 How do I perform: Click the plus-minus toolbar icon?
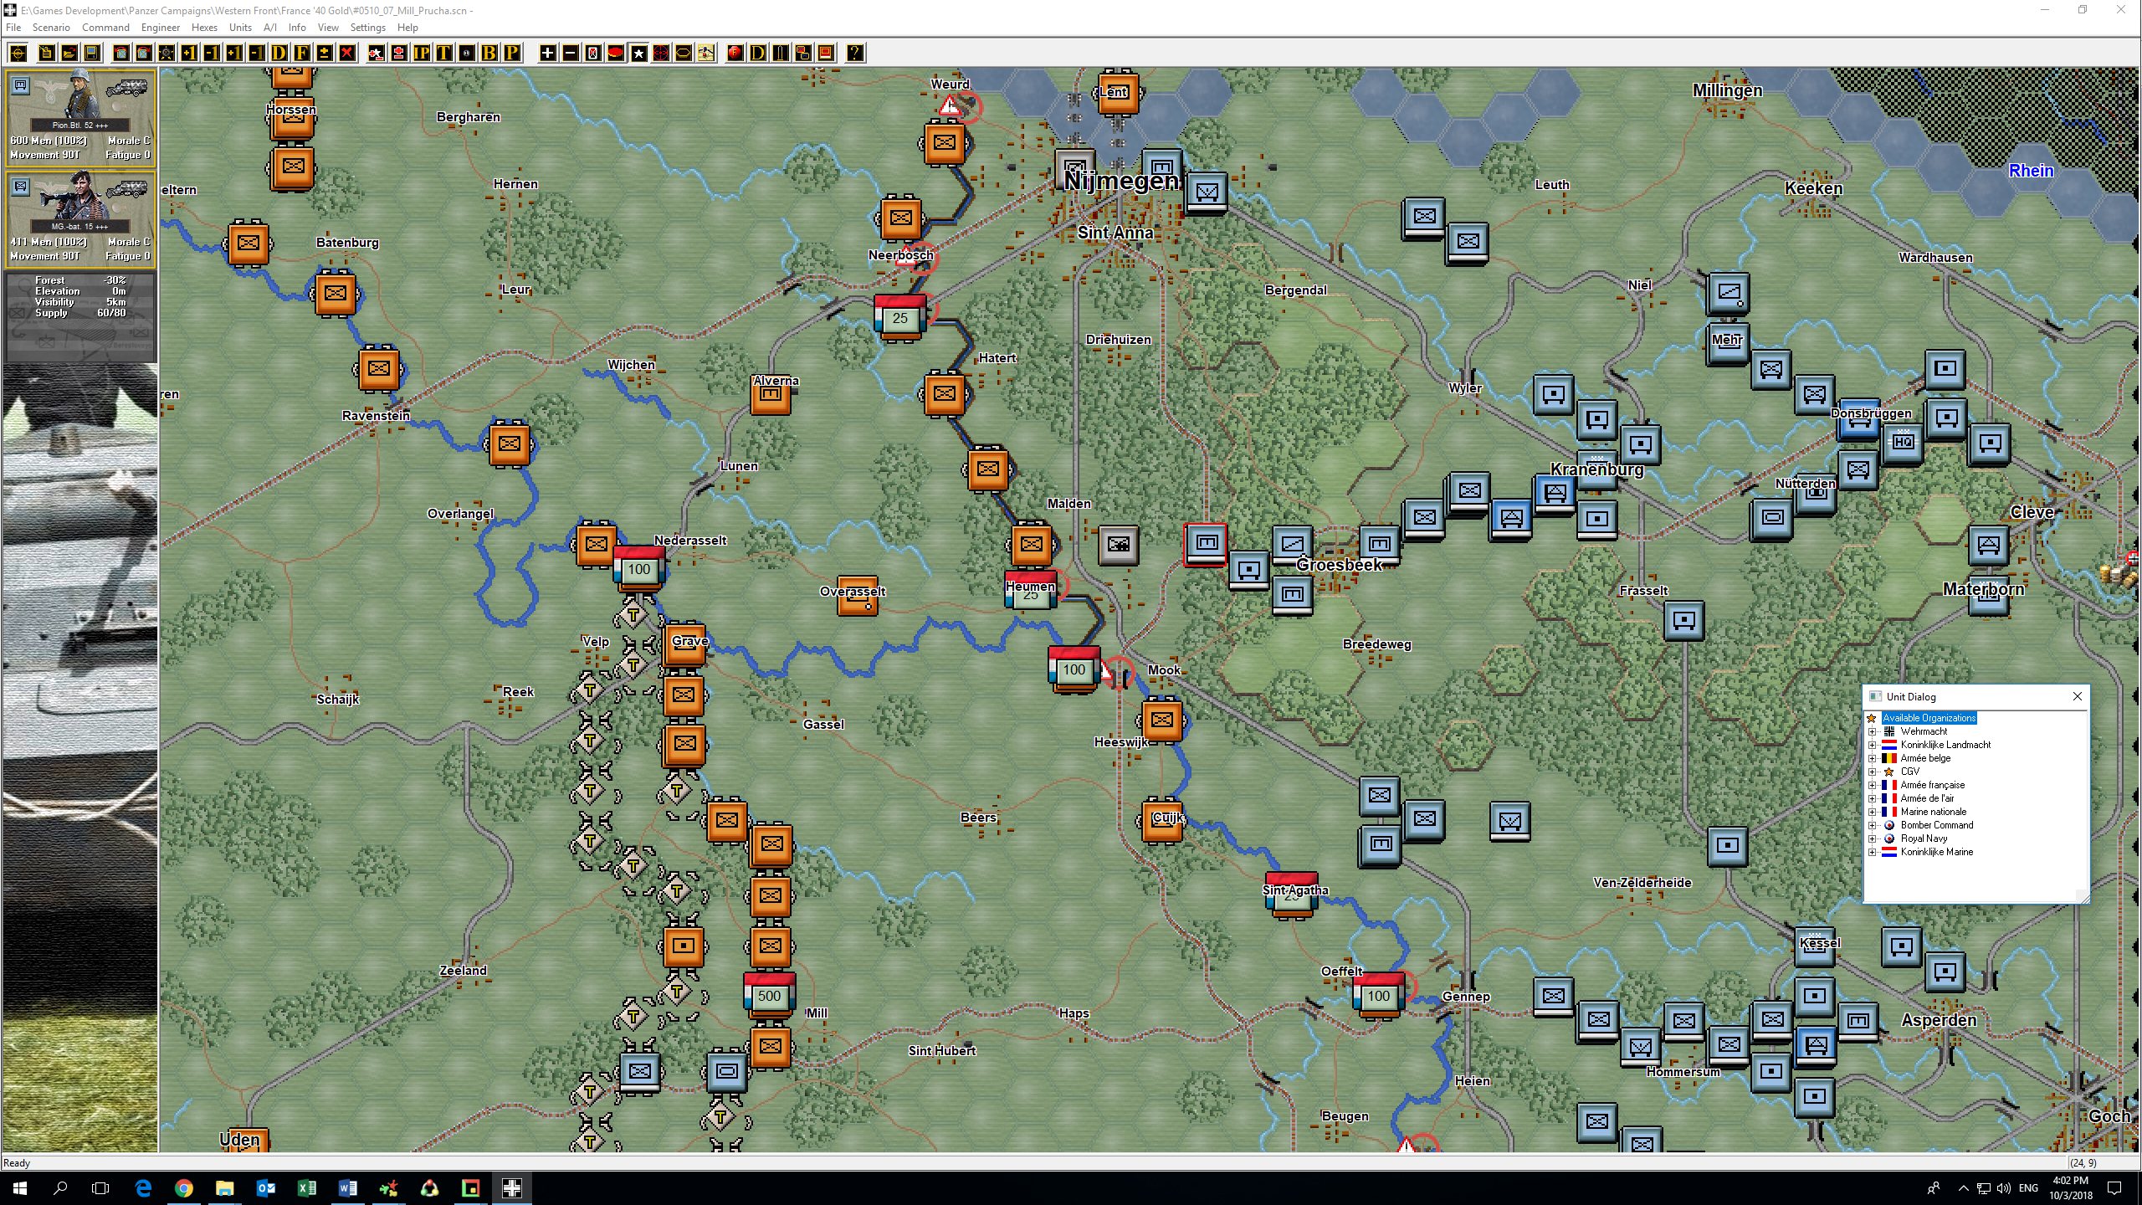pos(324,54)
